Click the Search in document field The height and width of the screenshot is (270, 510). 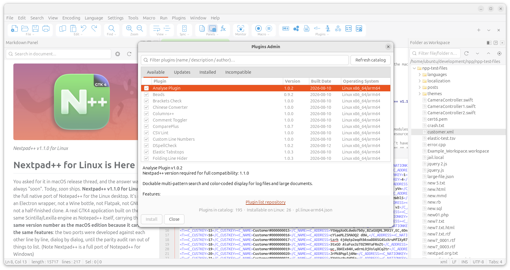point(59,54)
